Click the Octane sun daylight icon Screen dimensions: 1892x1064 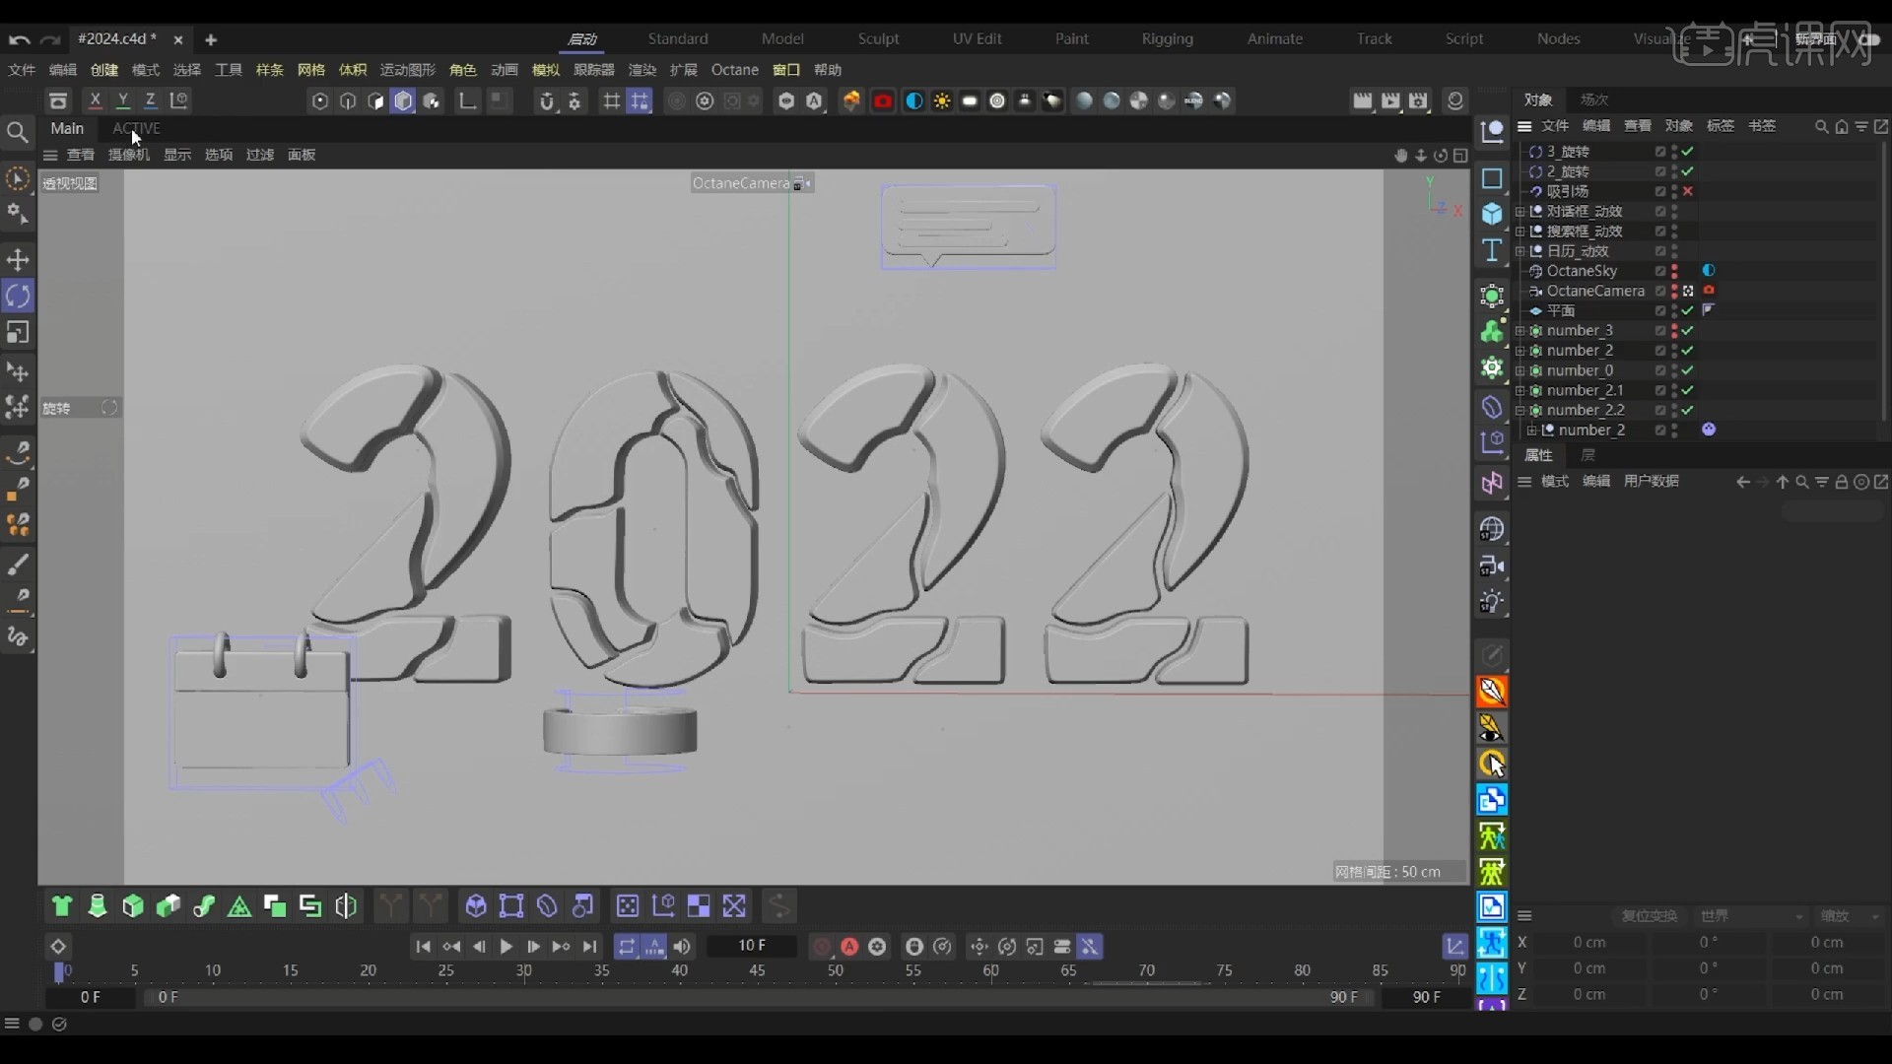tap(942, 100)
